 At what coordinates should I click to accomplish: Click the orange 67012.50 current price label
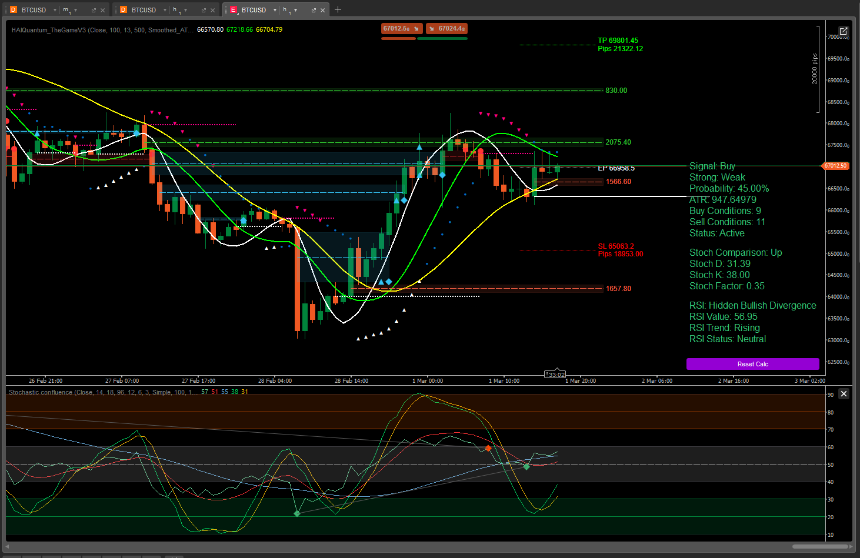(x=835, y=166)
